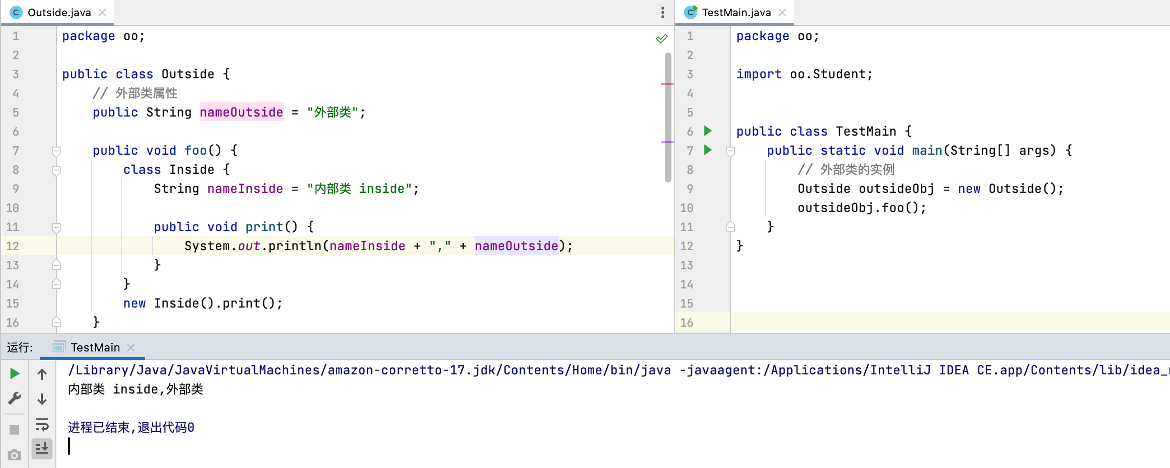Take a thread dump with the camera icon
This screenshot has width=1170, height=468.
[15, 455]
